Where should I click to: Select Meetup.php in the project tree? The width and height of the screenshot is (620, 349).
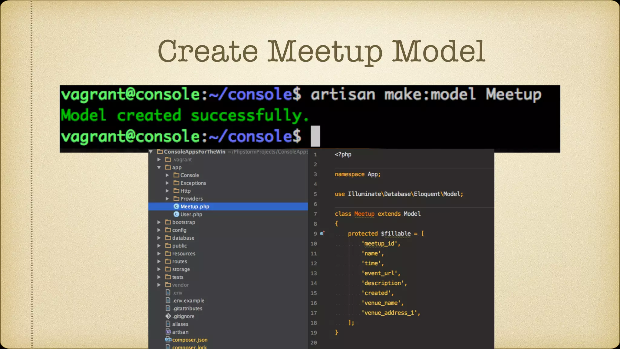(228, 206)
